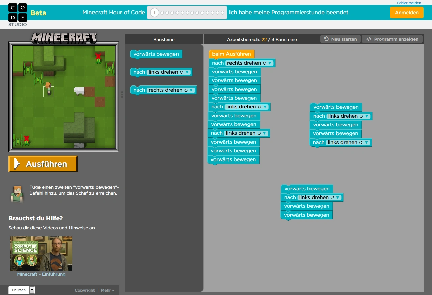Image resolution: width=432 pixels, height=295 pixels.
Task: Pick the toolbox 'vorwärts bewegen' block
Action: coord(156,54)
